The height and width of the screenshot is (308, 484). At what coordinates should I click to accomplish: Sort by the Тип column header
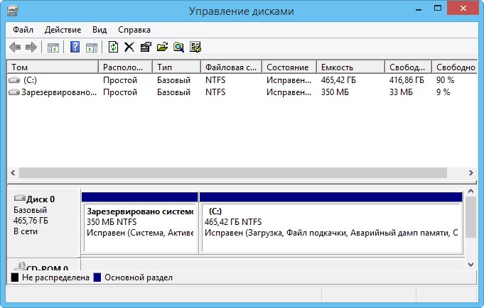(176, 67)
